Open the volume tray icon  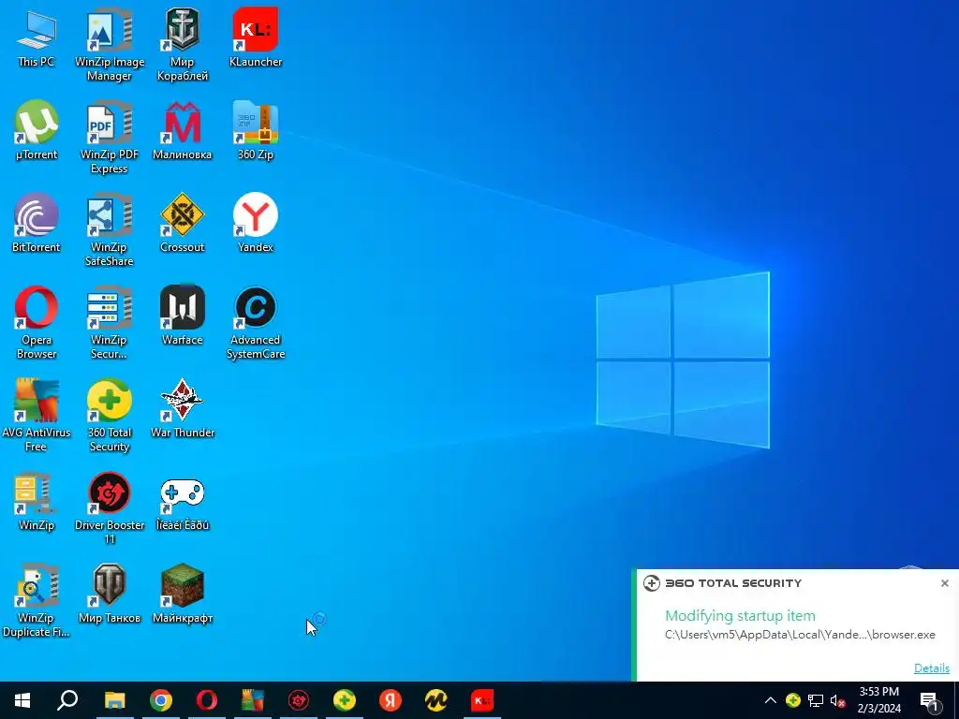tap(837, 700)
